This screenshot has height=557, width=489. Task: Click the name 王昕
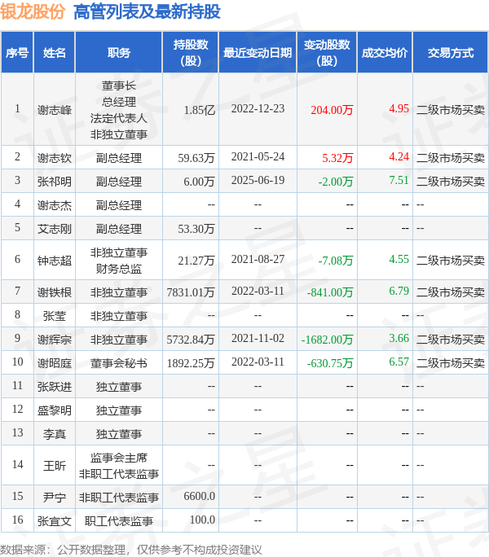click(55, 466)
